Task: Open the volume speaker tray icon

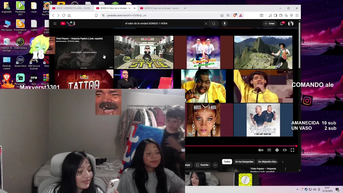Action: (314, 190)
